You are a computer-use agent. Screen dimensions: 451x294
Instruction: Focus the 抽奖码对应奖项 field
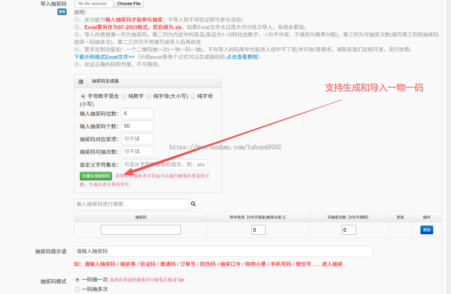click(x=137, y=139)
